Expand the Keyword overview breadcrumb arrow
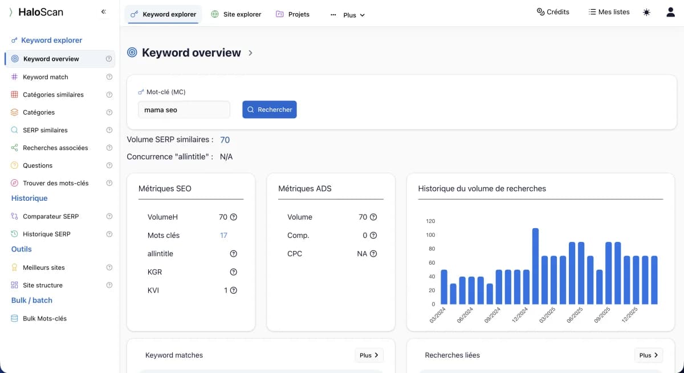 click(250, 52)
